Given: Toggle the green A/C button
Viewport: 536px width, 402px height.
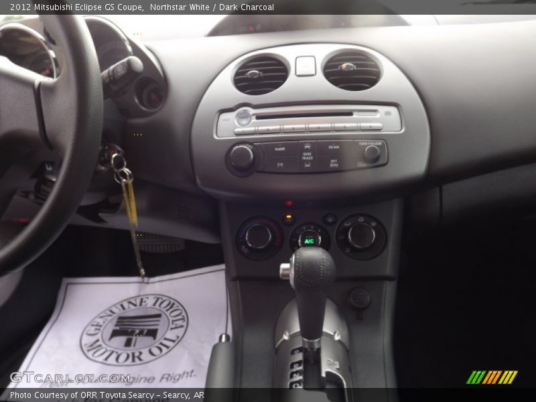Looking at the screenshot, I should coord(309,240).
